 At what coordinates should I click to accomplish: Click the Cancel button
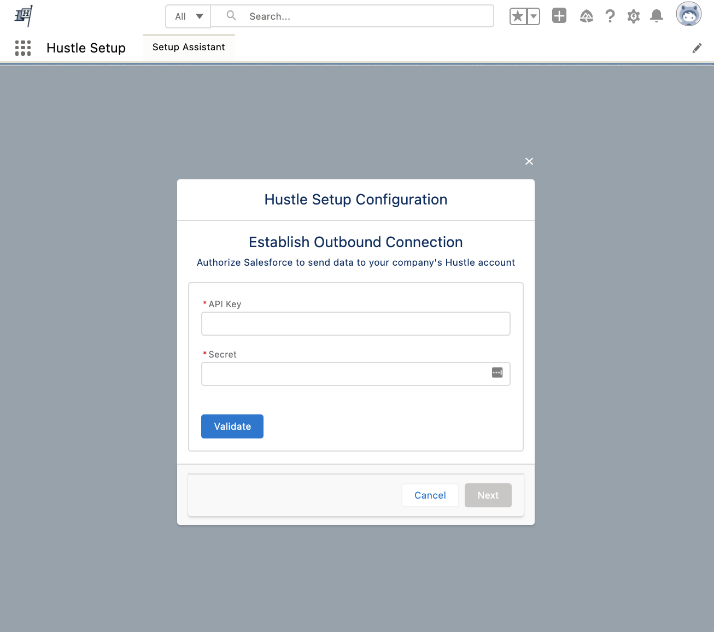click(x=430, y=495)
